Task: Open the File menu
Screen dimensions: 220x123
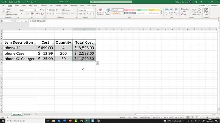Action: (x=3, y=5)
